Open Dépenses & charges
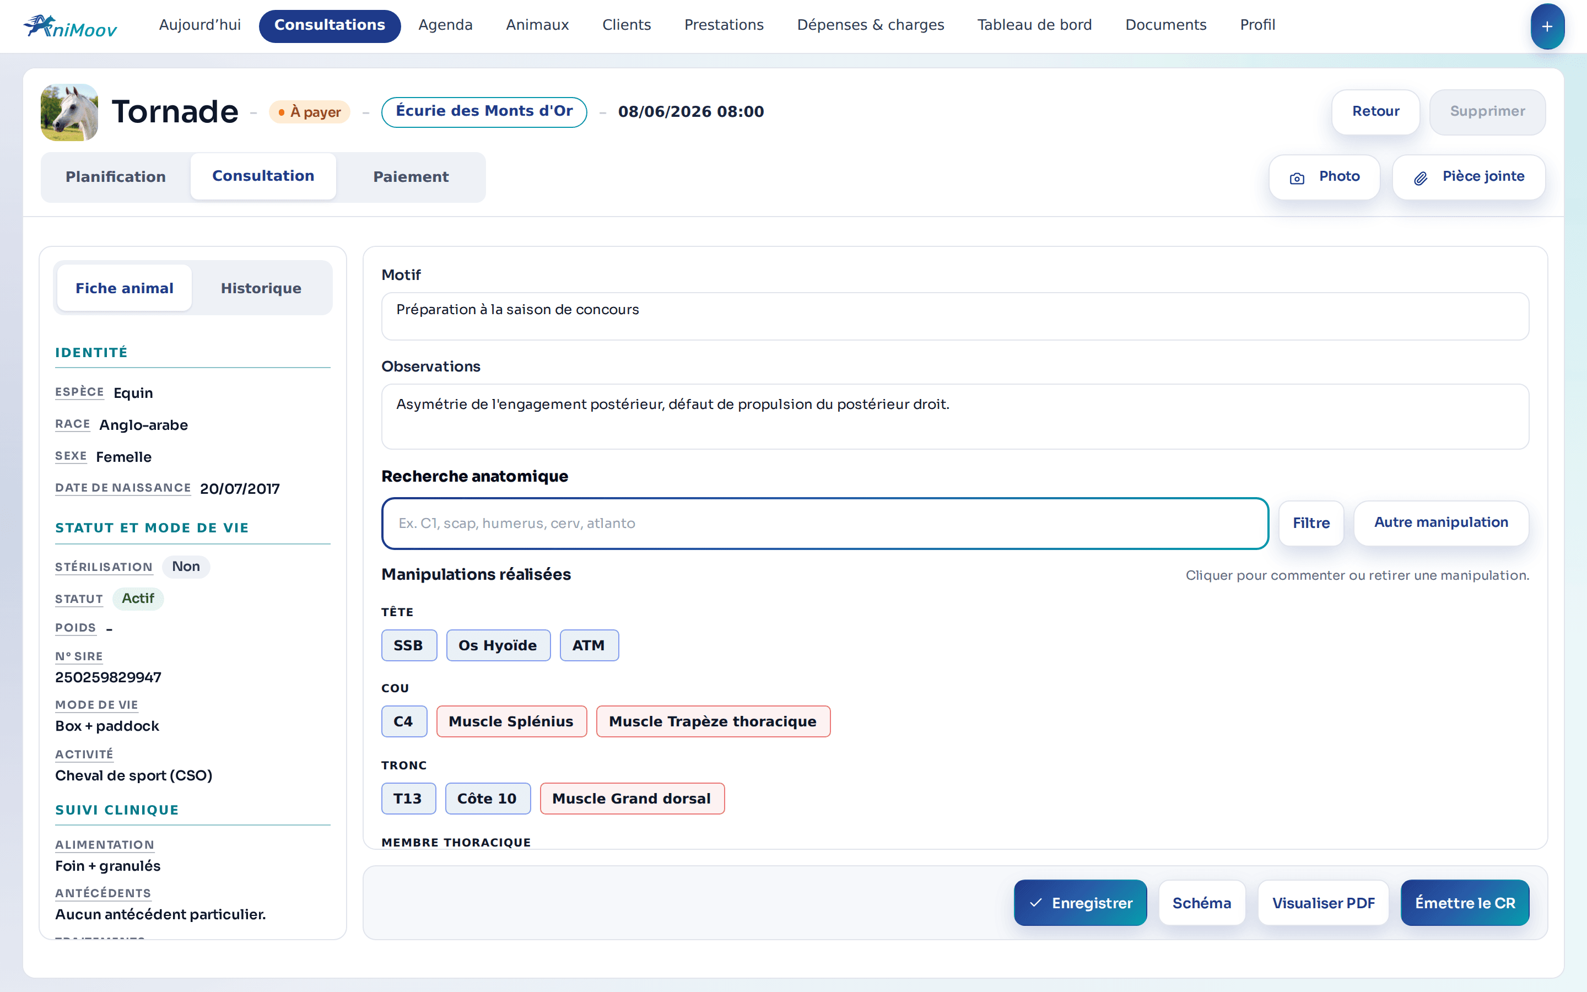The image size is (1587, 992). pos(870,25)
